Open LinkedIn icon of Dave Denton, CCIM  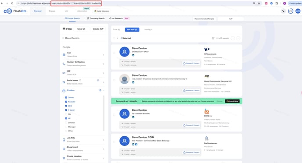133,144
